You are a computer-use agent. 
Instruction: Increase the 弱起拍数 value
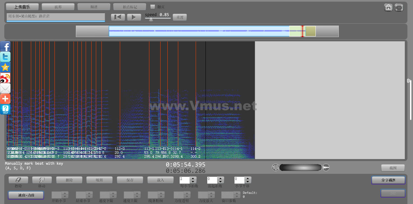tap(221, 178)
